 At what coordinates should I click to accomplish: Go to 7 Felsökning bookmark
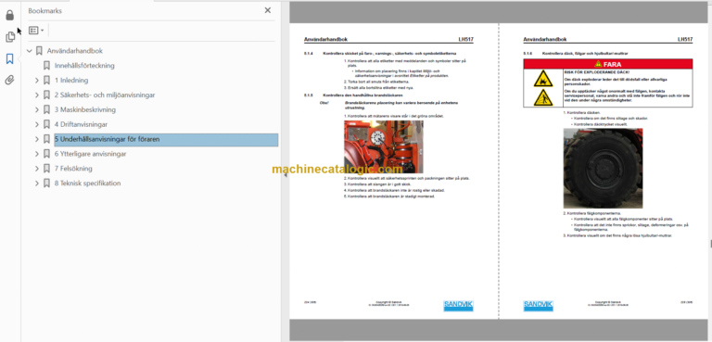tap(73, 169)
